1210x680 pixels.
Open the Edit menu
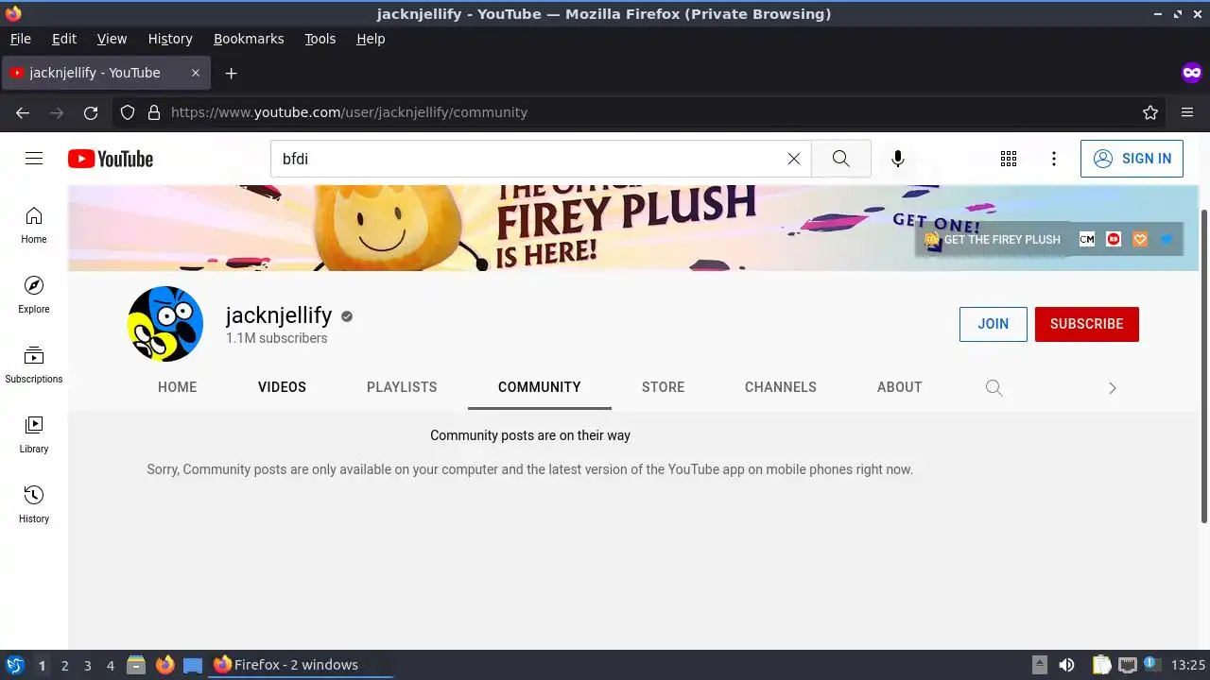[x=64, y=39]
